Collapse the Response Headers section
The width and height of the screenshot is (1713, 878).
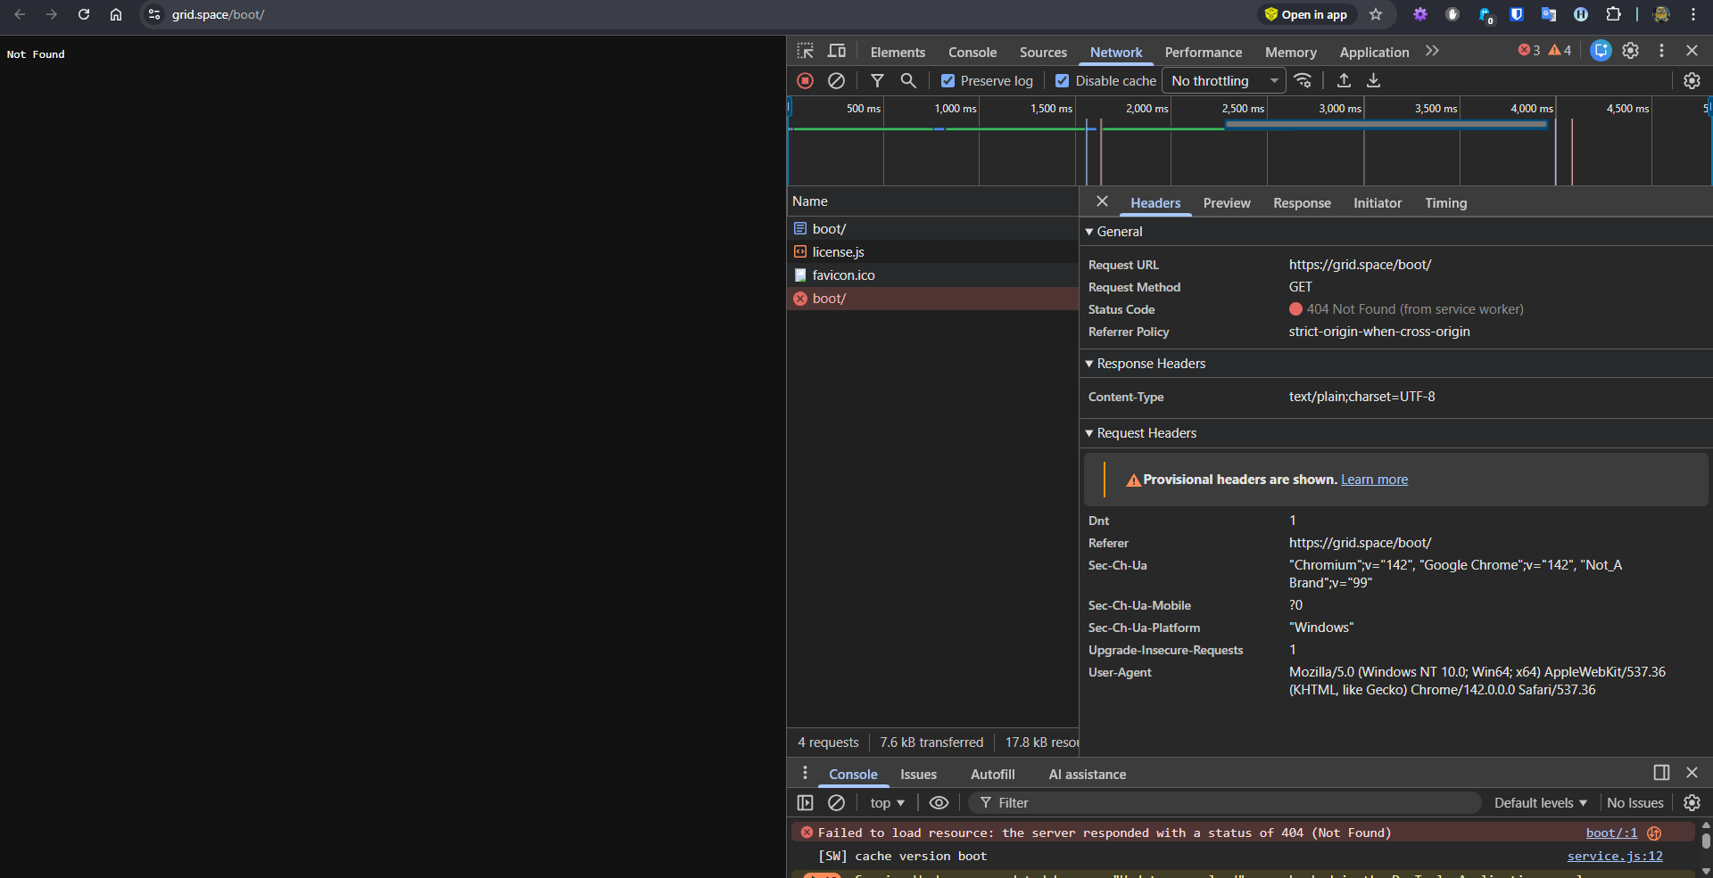pyautogui.click(x=1150, y=364)
